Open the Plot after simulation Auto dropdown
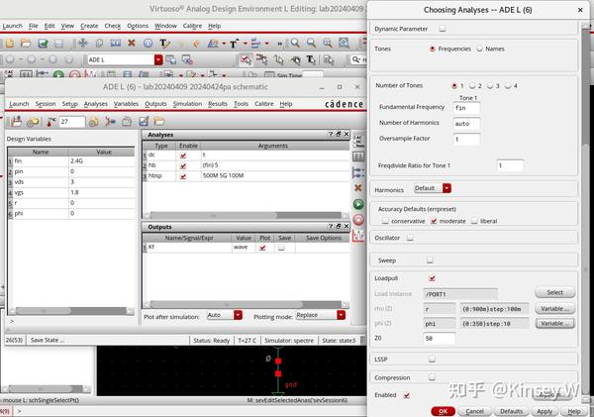Viewport: 594px width, 417px height. (238, 315)
